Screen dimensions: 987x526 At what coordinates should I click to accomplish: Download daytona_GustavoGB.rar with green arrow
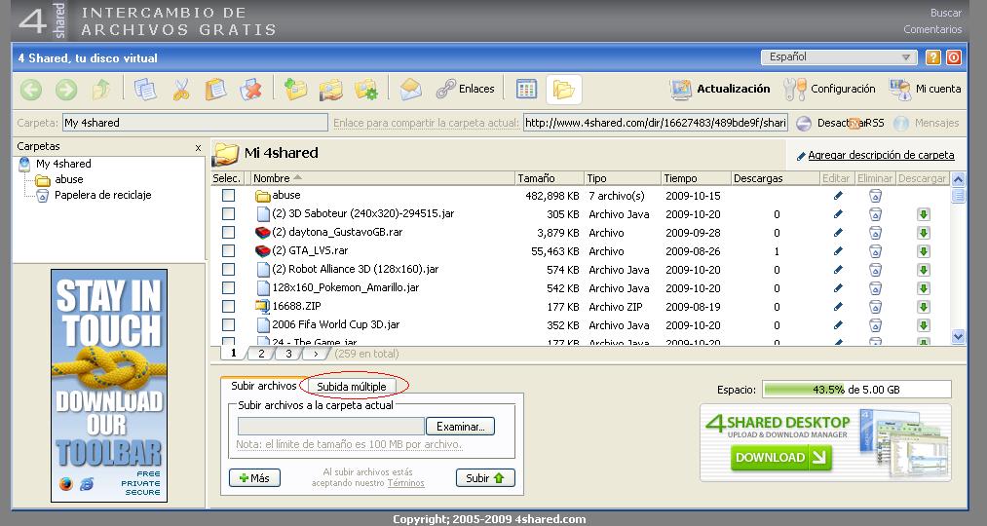click(924, 233)
